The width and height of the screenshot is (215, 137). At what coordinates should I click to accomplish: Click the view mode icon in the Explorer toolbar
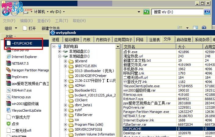pos(180,27)
